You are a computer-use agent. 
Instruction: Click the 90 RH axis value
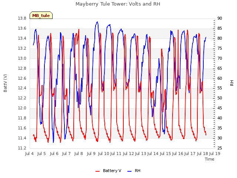[x=220, y=19]
